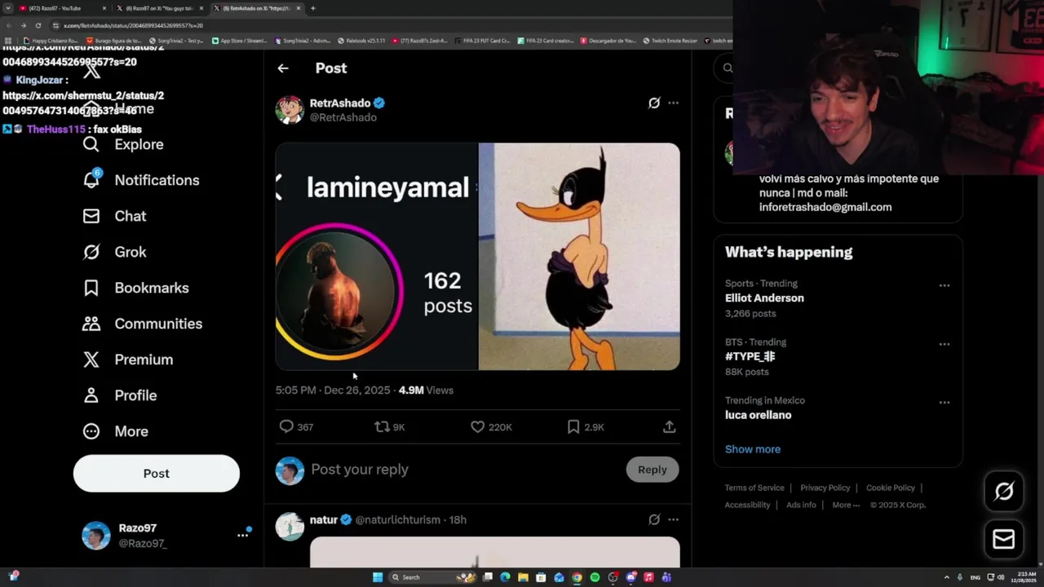Open Chat in the sidebar
The height and width of the screenshot is (587, 1044).
pyautogui.click(x=114, y=216)
